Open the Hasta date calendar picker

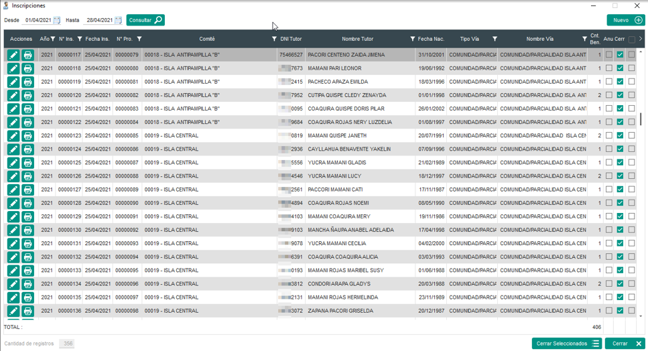pyautogui.click(x=118, y=21)
